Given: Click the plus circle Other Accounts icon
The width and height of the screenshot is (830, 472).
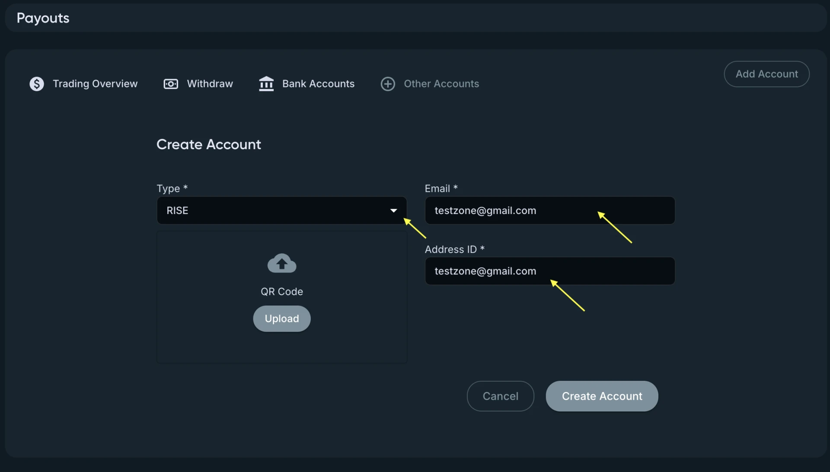Looking at the screenshot, I should coord(388,84).
